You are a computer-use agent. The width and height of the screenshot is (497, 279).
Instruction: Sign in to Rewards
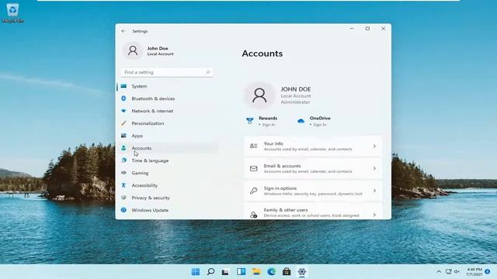(x=269, y=125)
